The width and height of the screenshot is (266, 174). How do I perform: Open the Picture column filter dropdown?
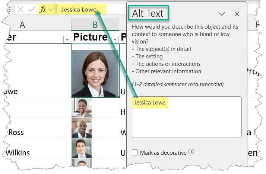(115, 39)
